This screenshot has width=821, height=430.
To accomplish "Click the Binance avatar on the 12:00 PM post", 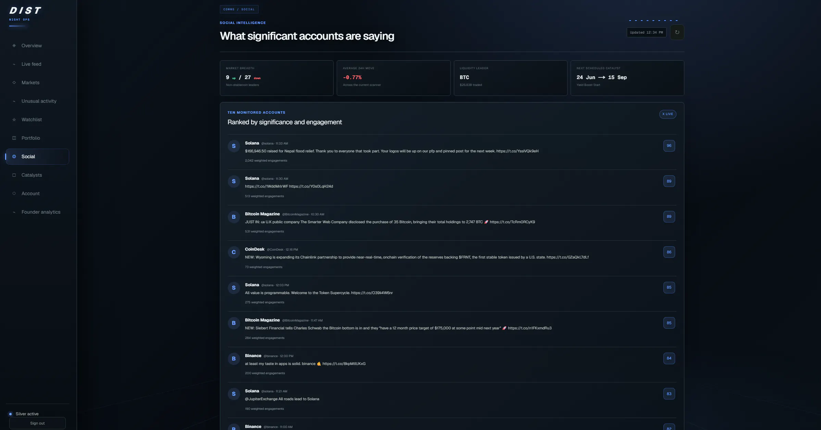I will click(x=234, y=358).
